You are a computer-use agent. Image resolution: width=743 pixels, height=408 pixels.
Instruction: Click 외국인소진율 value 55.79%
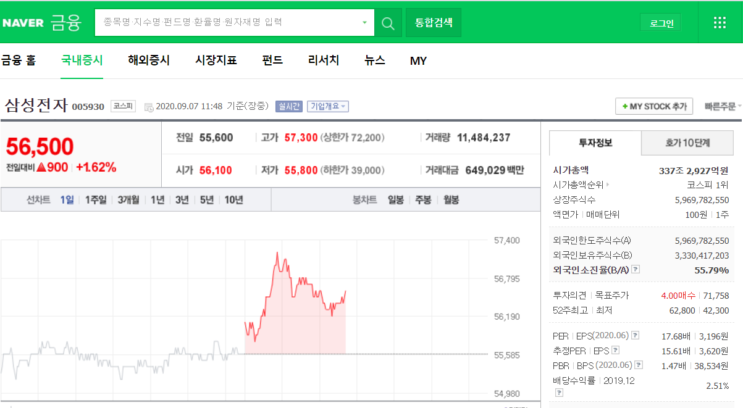click(712, 270)
